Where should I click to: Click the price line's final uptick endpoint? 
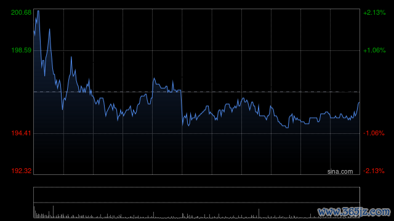point(359,103)
